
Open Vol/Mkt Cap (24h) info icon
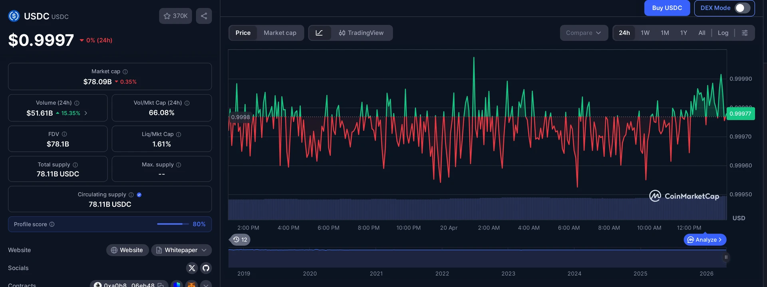[187, 103]
